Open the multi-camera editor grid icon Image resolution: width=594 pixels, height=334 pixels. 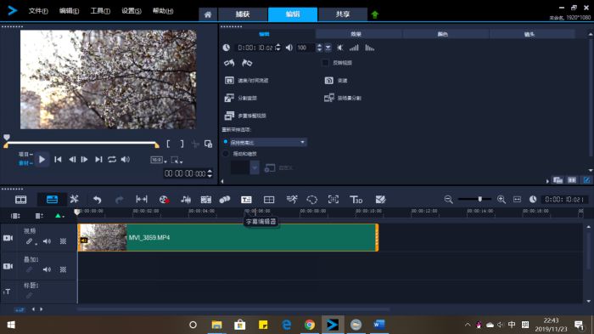click(269, 200)
